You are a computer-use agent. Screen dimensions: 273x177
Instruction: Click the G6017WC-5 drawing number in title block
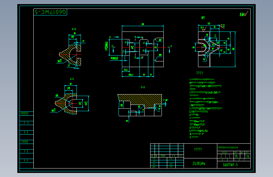click(230, 165)
